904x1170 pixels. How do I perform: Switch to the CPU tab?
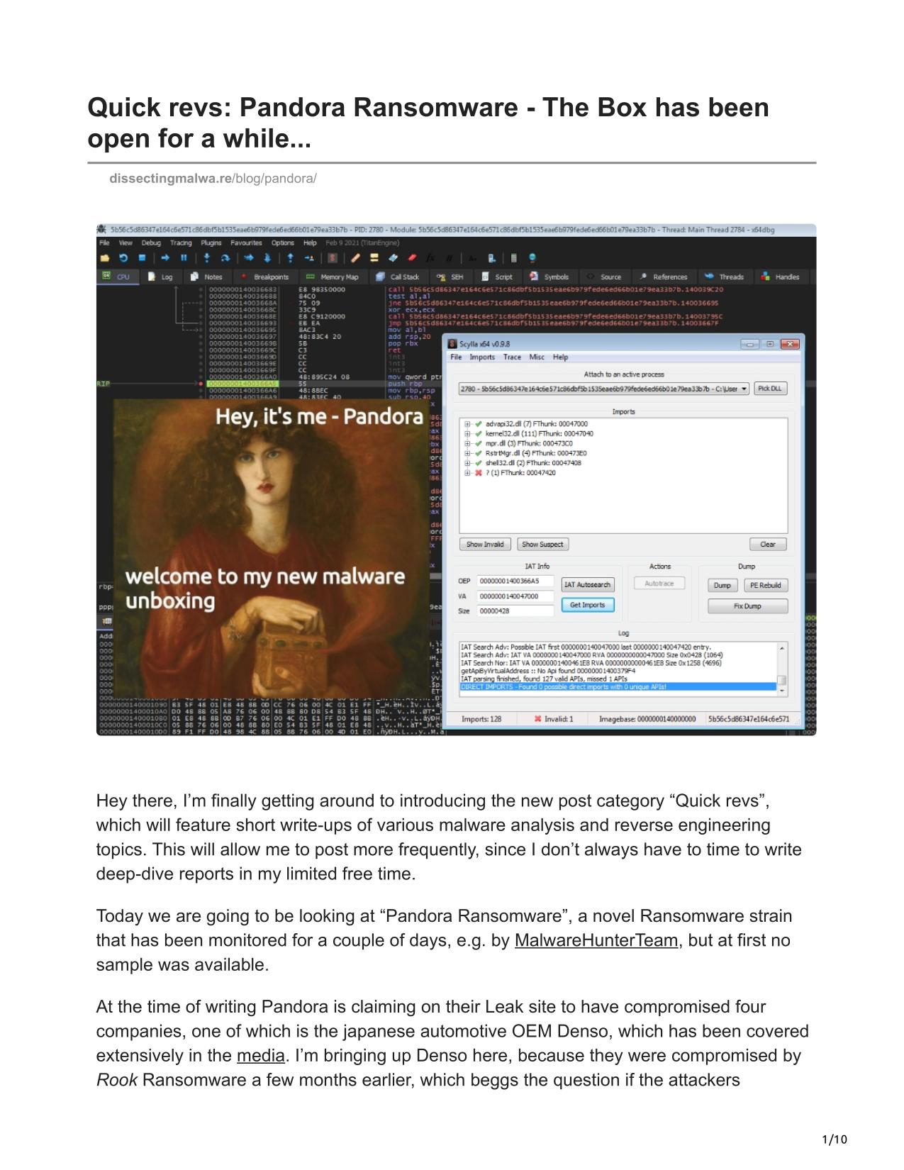(x=118, y=277)
